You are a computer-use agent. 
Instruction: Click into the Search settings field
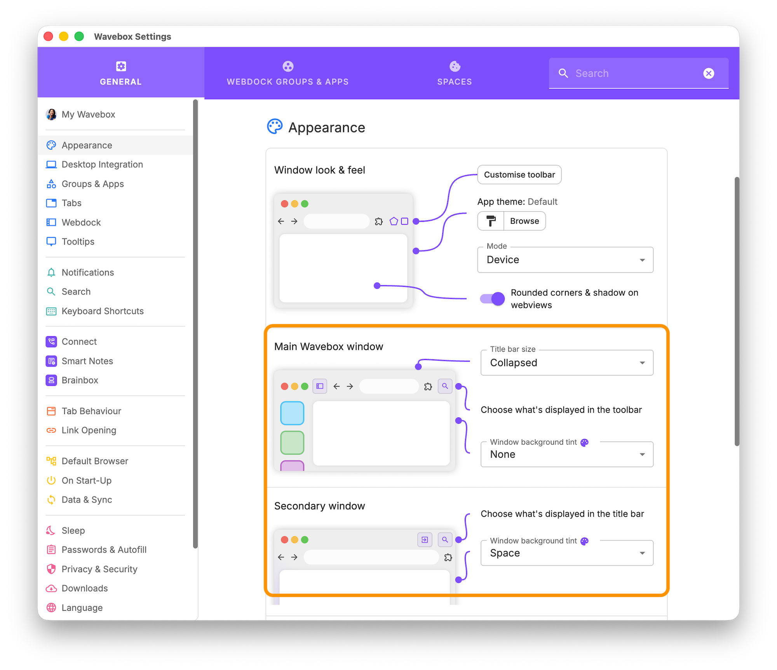638,73
